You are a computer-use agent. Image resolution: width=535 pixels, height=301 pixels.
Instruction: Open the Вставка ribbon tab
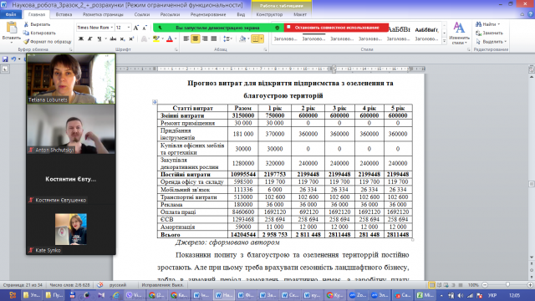[x=64, y=15]
